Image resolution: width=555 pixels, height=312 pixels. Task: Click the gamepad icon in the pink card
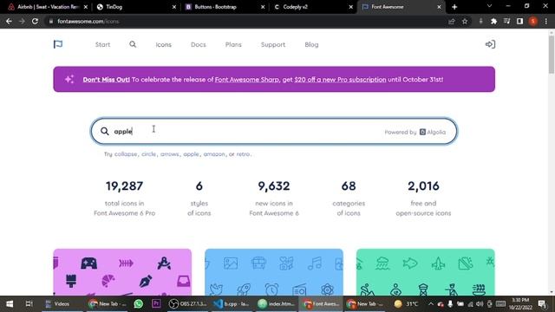click(88, 263)
